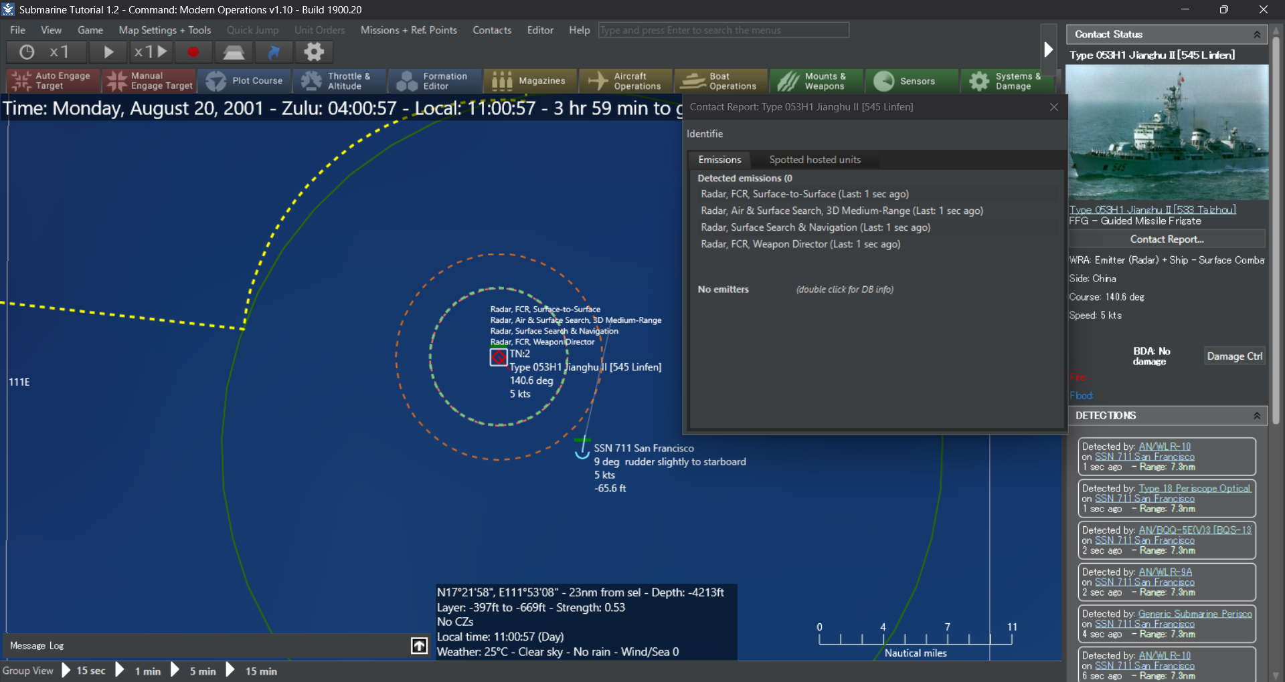Open Aircraft Operations

point(626,81)
